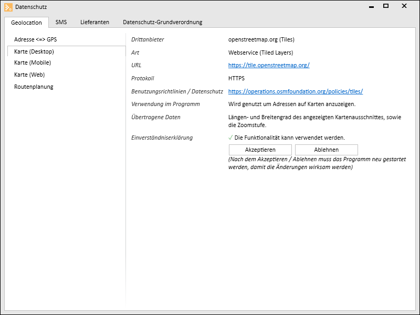The height and width of the screenshot is (315, 420).
Task: Click the green consent checkmark icon
Action: 230,138
